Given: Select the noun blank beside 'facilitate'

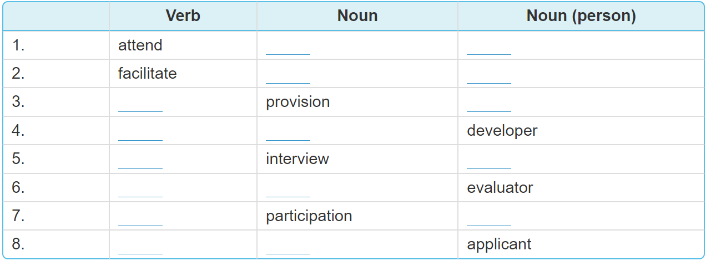Looking at the screenshot, I should (288, 77).
